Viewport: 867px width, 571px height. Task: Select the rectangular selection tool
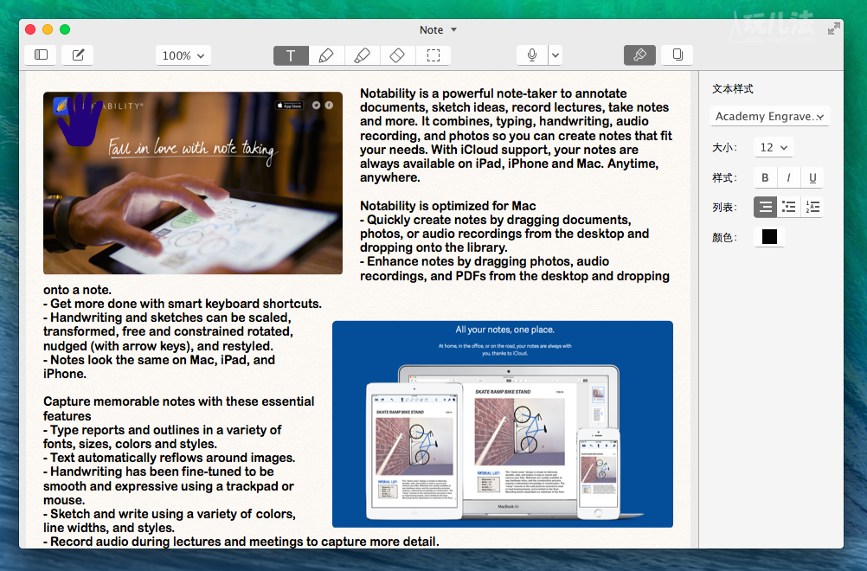tap(433, 55)
